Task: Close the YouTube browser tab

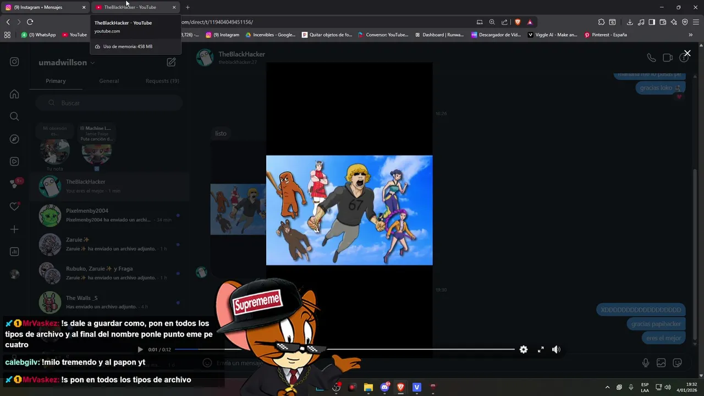Action: (174, 7)
